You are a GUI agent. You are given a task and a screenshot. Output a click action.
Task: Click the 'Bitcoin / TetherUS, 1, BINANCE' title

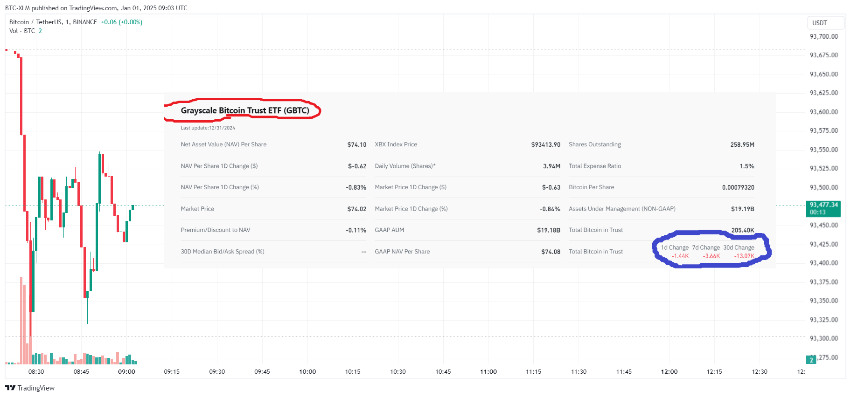pyautogui.click(x=53, y=22)
